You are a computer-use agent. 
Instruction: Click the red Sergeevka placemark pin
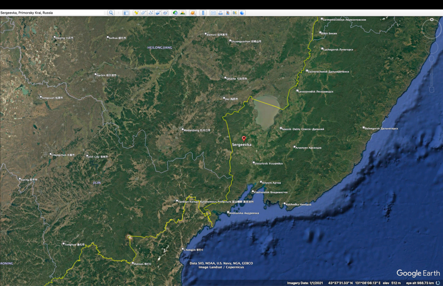(x=244, y=139)
